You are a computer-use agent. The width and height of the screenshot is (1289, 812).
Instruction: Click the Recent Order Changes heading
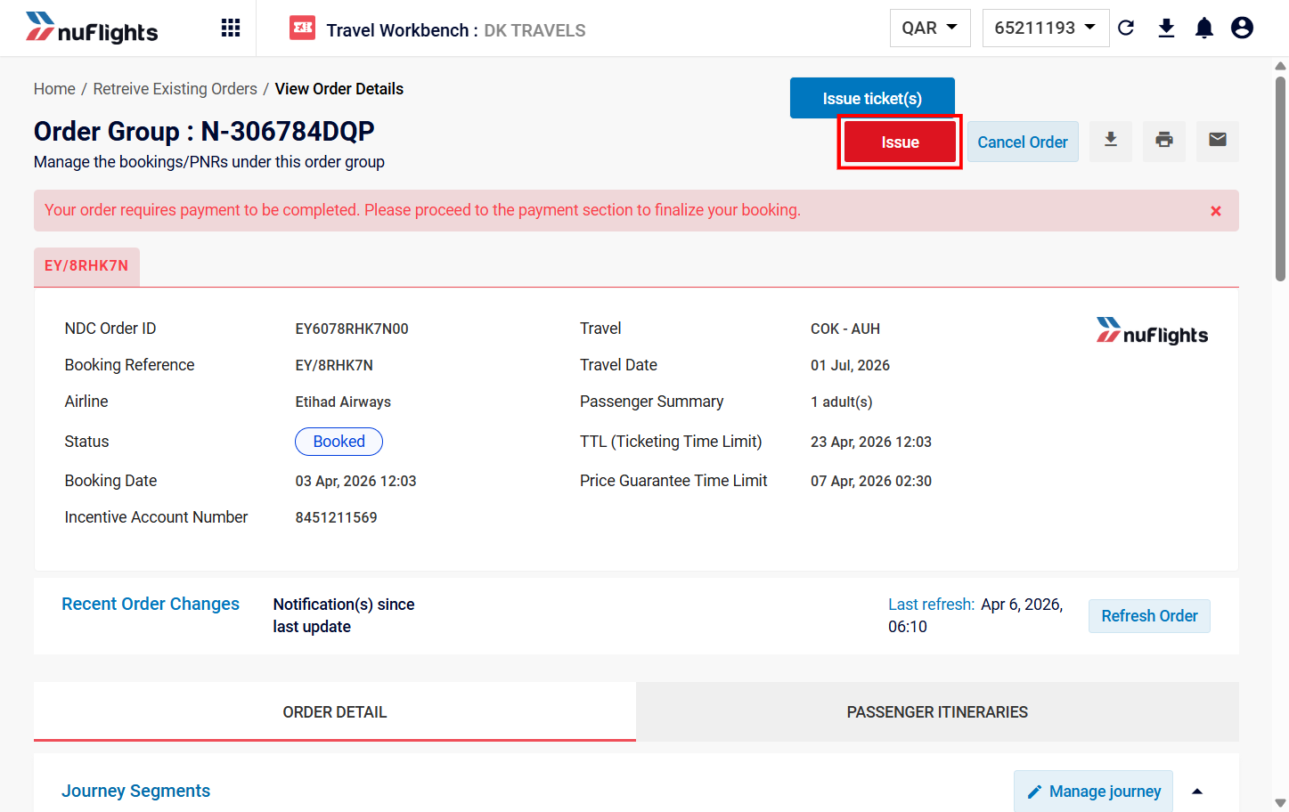[x=151, y=605]
